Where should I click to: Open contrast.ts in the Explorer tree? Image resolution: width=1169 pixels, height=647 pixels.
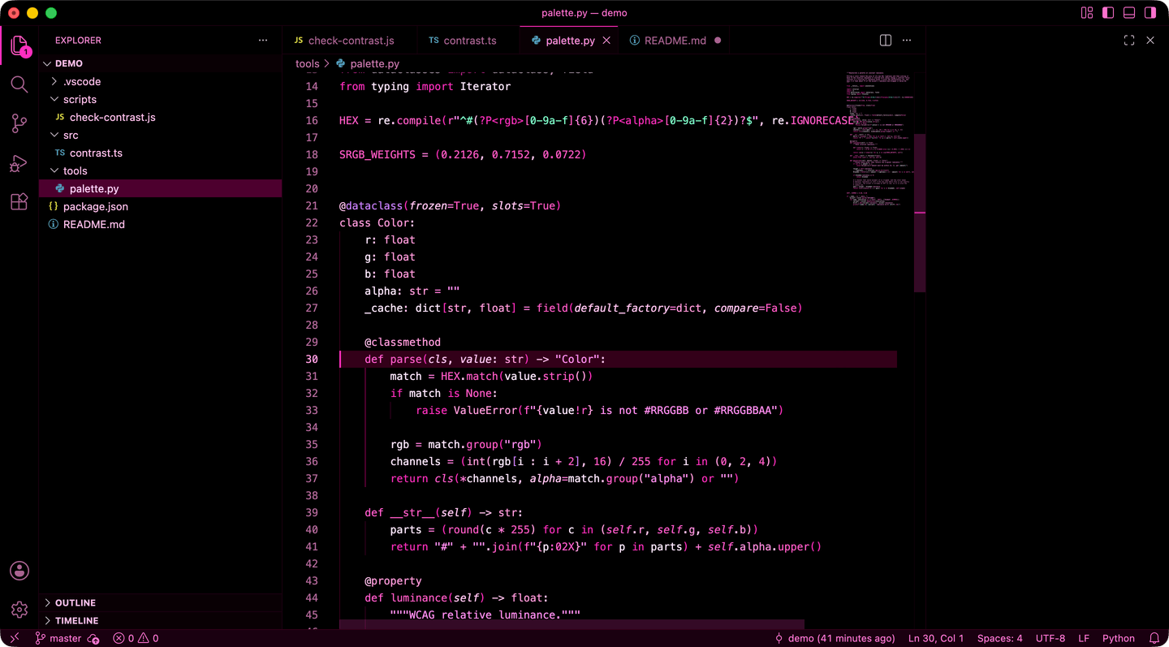[x=160, y=153]
